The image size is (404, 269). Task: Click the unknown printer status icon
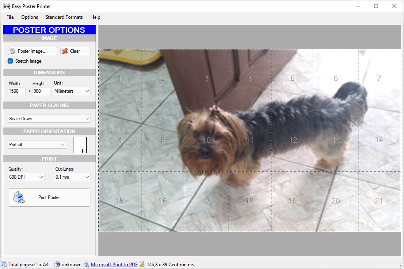[x=57, y=264]
